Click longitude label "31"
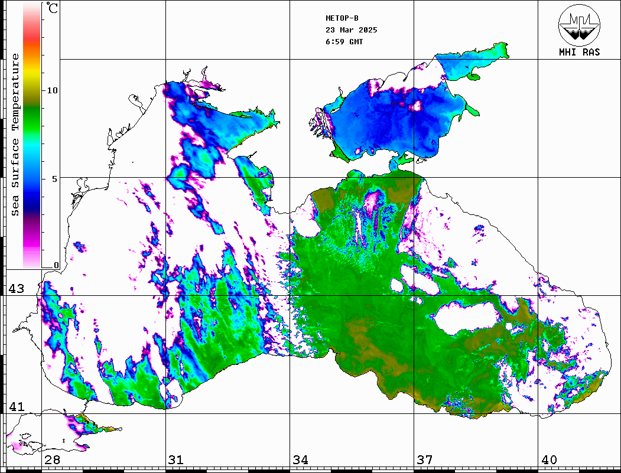 click(176, 460)
